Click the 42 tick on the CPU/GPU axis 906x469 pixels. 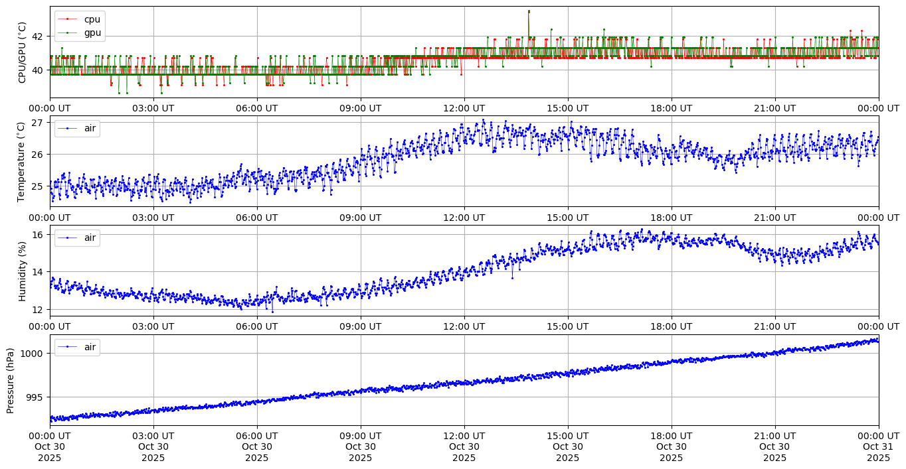click(37, 36)
